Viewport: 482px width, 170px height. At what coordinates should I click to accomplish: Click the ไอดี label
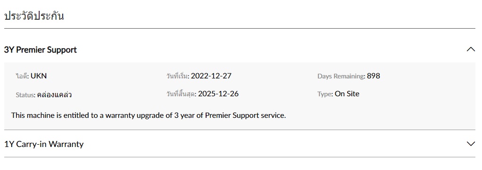tap(23, 76)
